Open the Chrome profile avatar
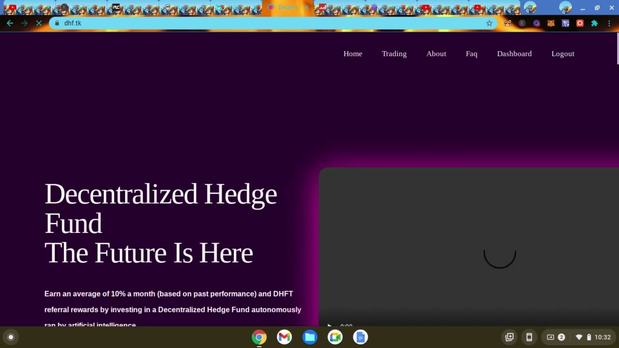Image resolution: width=619 pixels, height=348 pixels. [565, 8]
